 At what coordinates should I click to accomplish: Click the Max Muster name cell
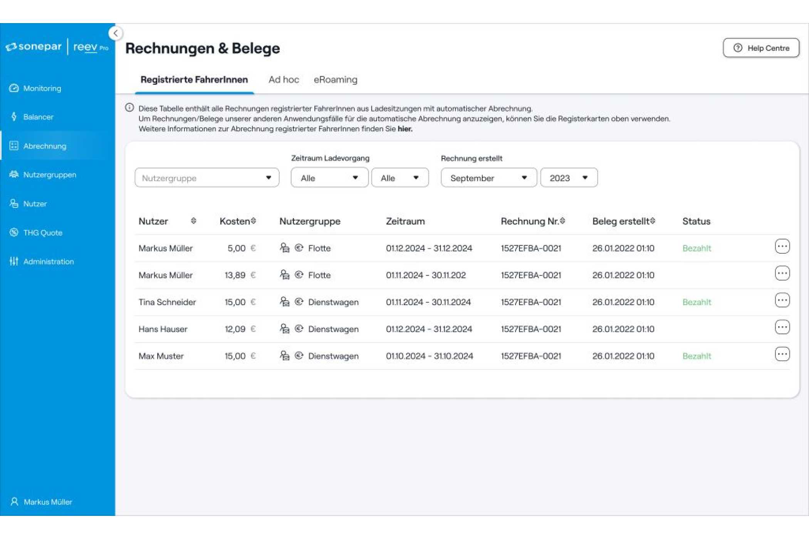(x=161, y=356)
